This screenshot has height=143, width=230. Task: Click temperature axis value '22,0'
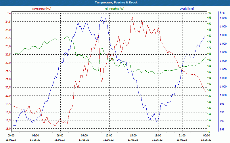[8, 63]
